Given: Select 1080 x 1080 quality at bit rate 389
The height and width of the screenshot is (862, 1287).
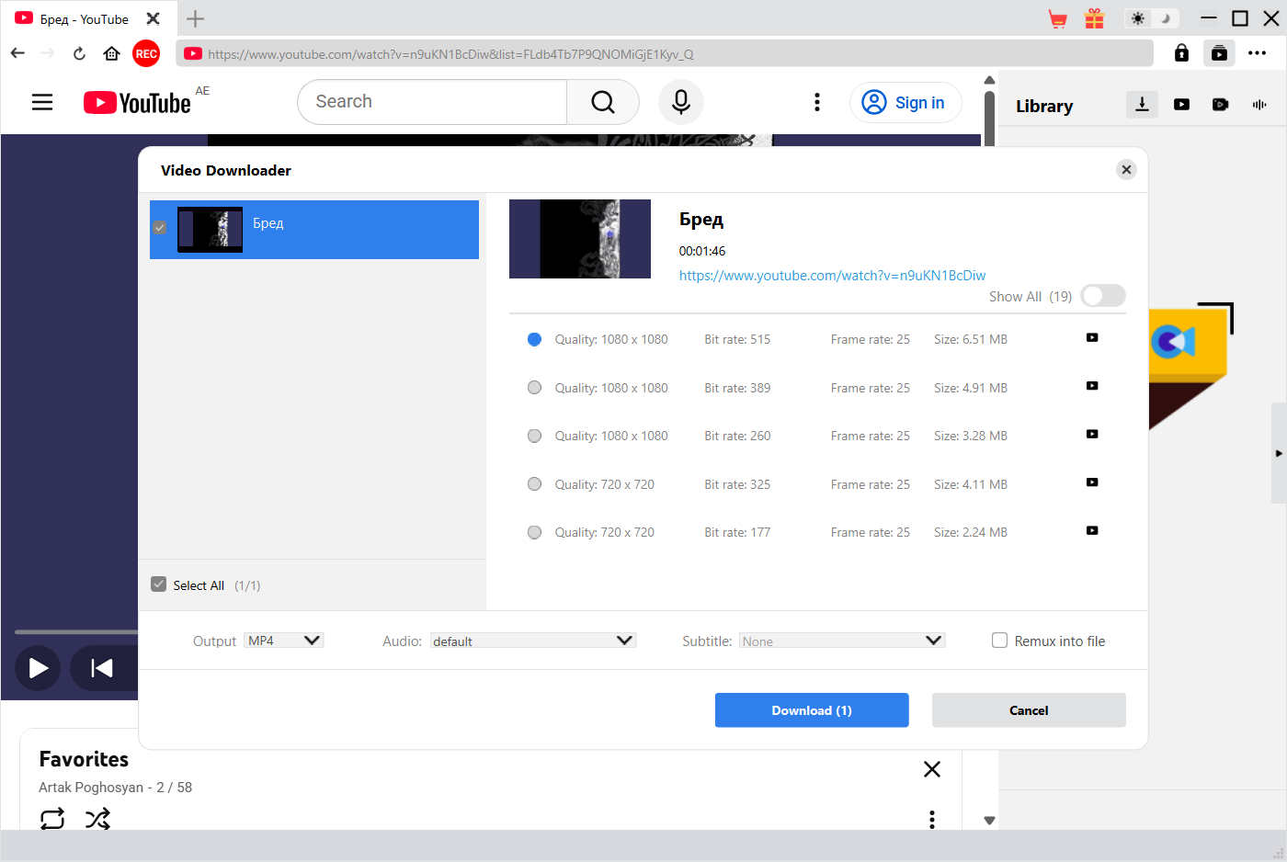Looking at the screenshot, I should point(534,388).
